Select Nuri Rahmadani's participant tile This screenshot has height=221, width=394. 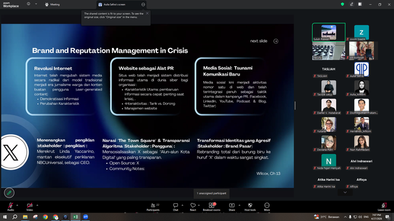[361, 143]
